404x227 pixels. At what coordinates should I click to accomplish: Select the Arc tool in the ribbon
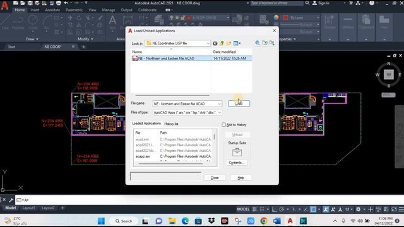pos(47,22)
